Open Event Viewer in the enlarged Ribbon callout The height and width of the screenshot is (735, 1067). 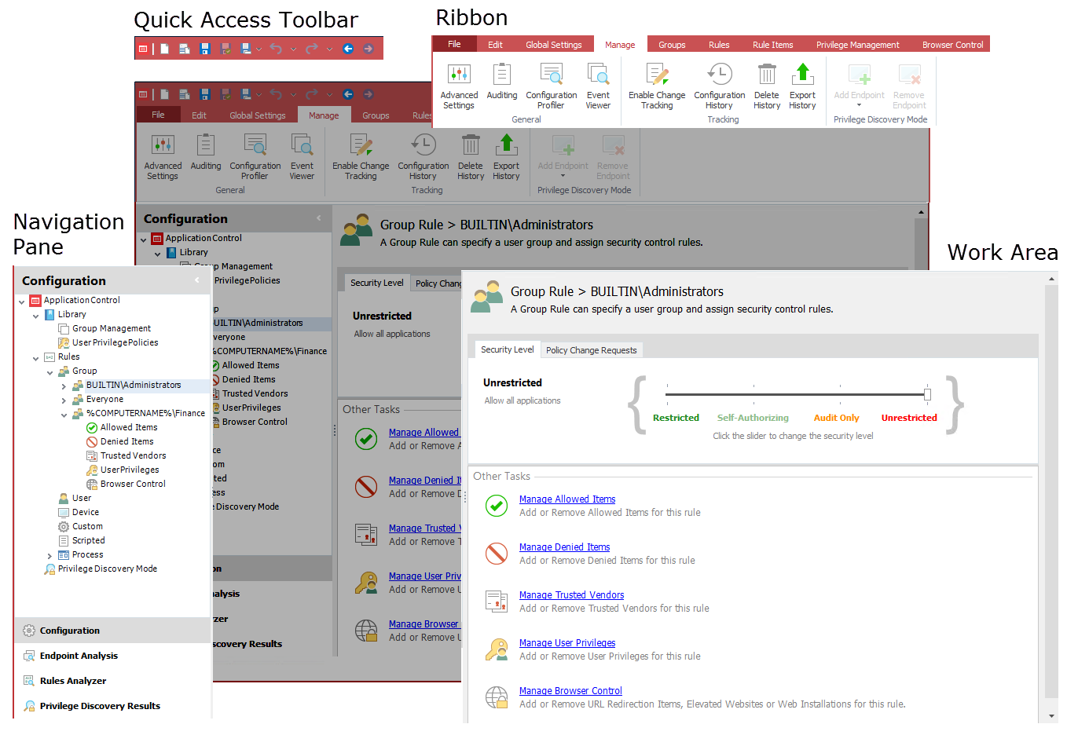coord(598,86)
